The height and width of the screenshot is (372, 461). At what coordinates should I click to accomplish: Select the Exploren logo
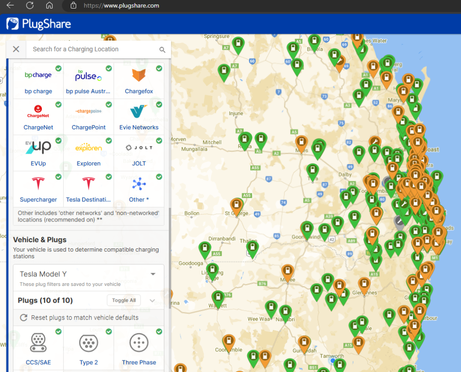[89, 147]
